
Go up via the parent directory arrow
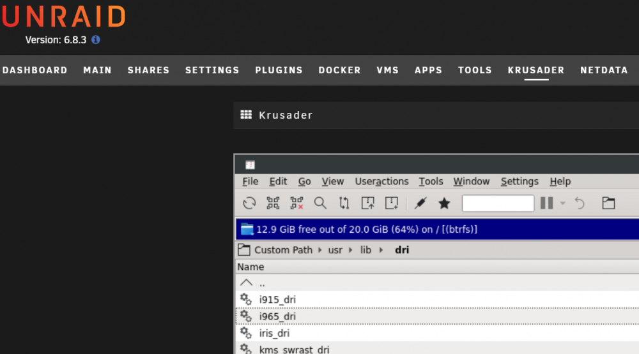click(x=246, y=283)
